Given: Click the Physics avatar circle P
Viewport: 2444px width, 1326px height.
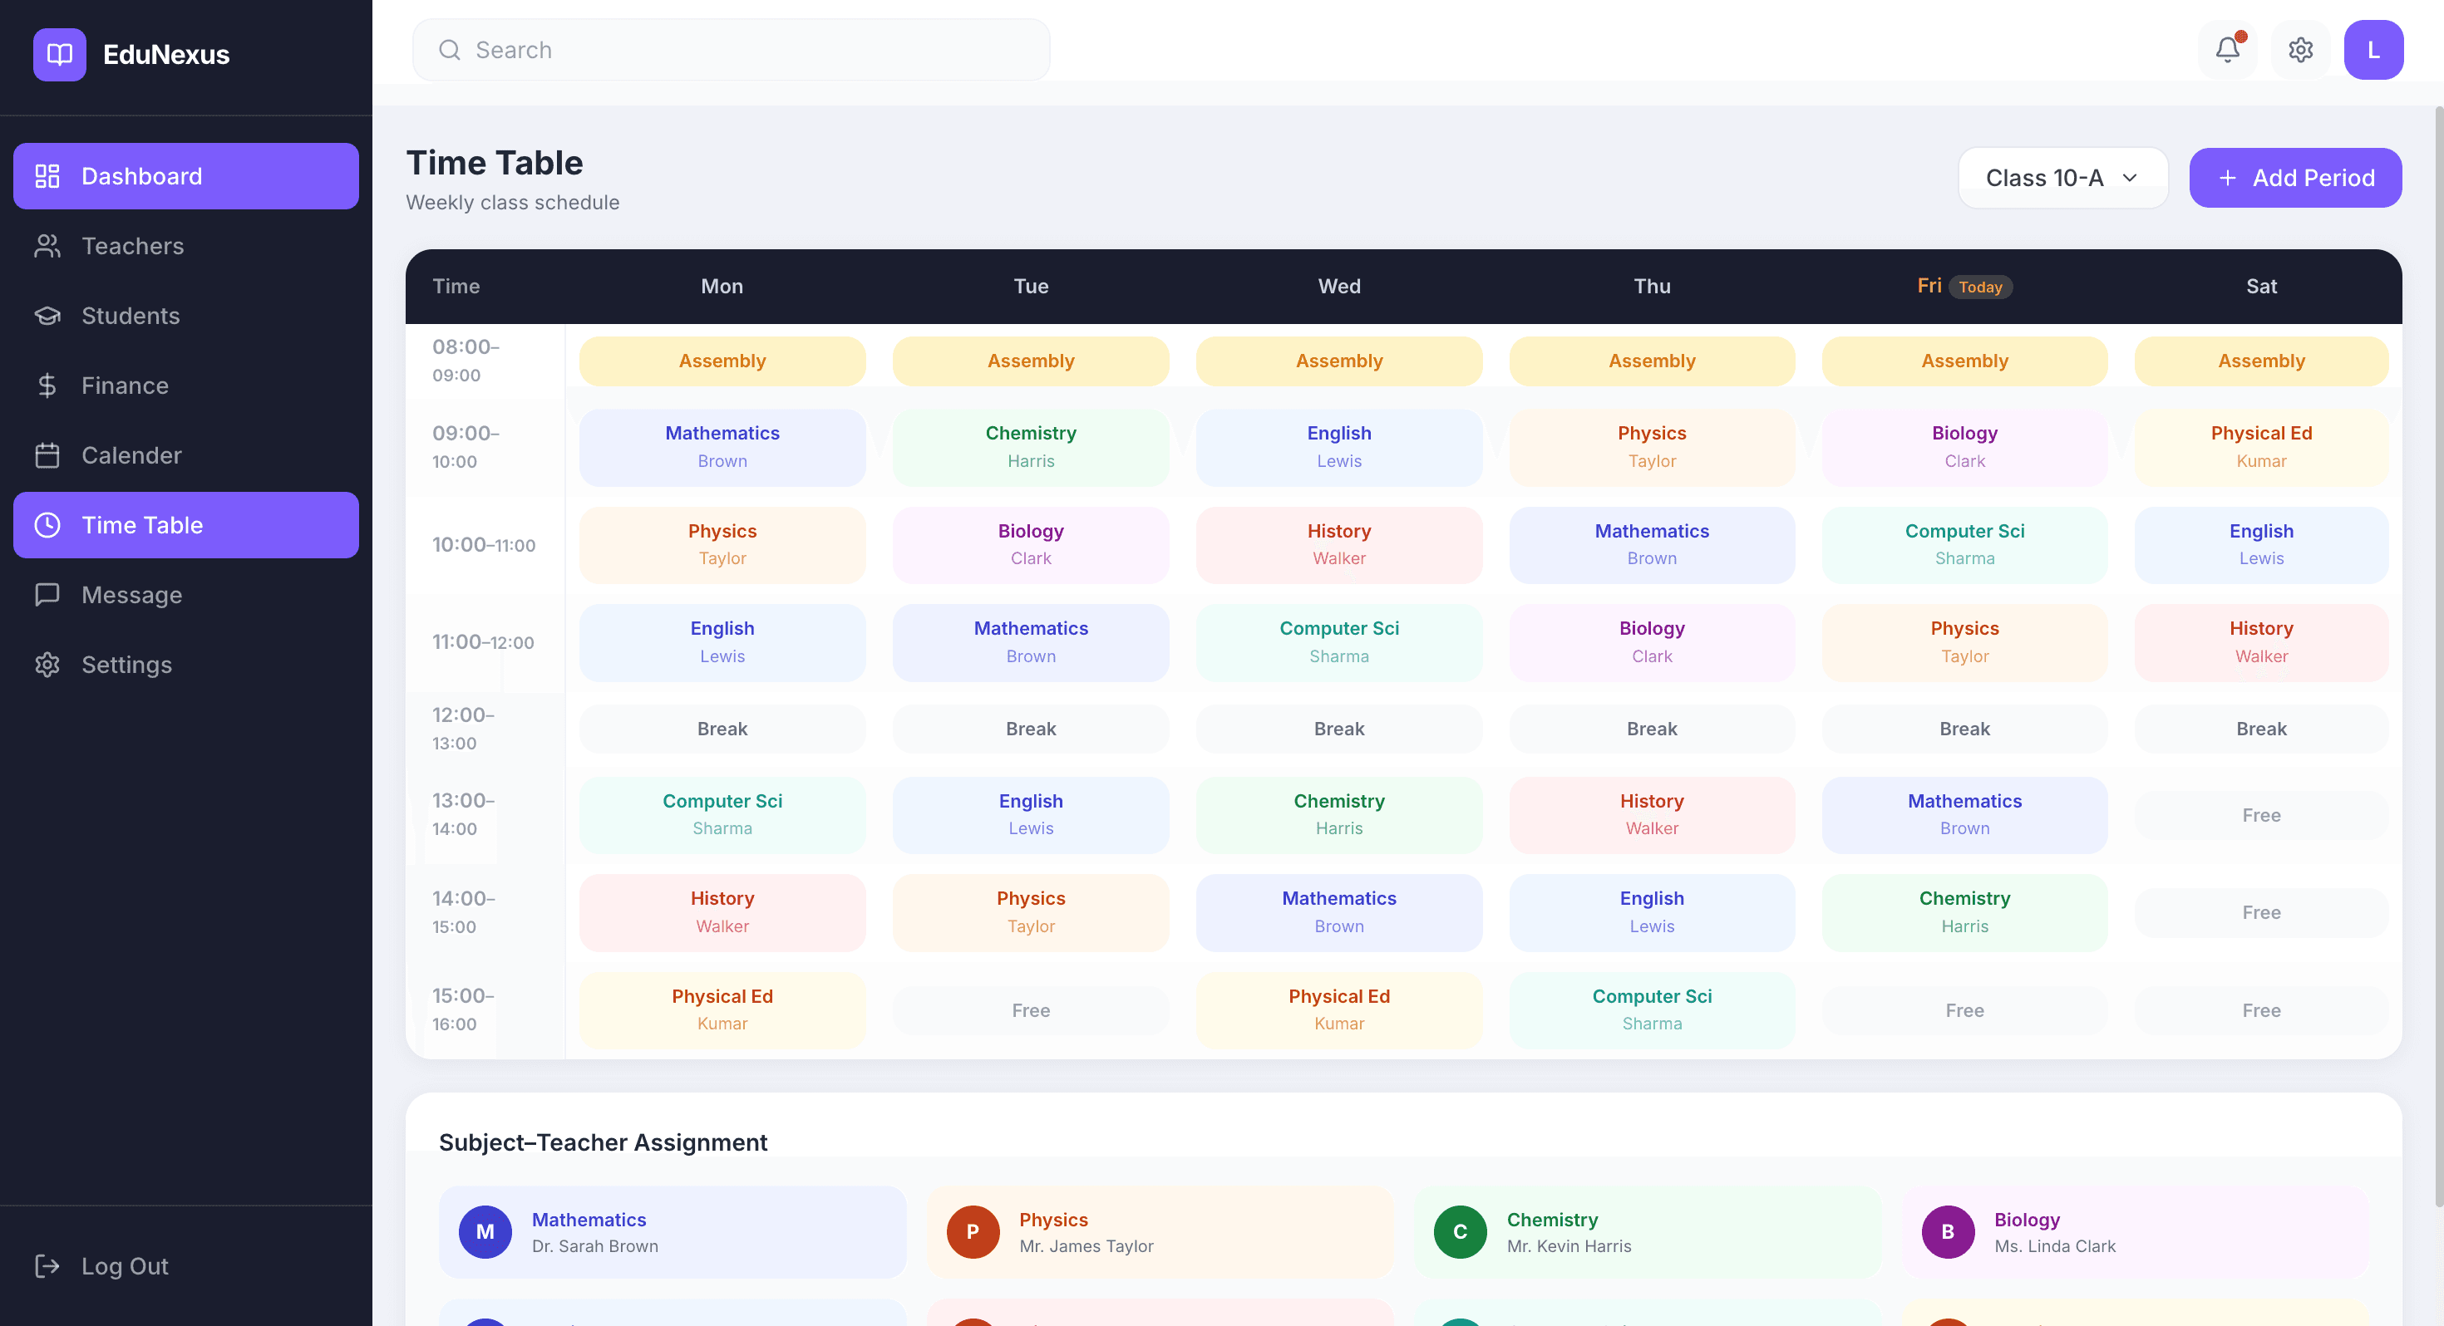Looking at the screenshot, I should (973, 1231).
